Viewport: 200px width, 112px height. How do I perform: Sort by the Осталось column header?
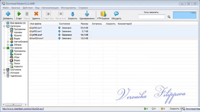point(97,24)
